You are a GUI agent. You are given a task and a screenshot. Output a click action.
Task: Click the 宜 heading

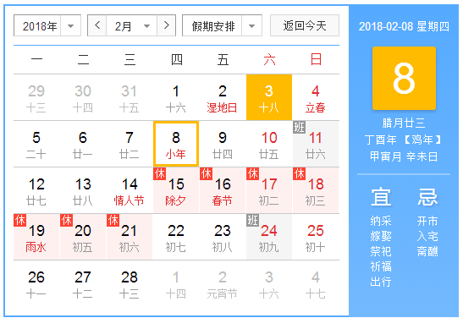(x=381, y=197)
